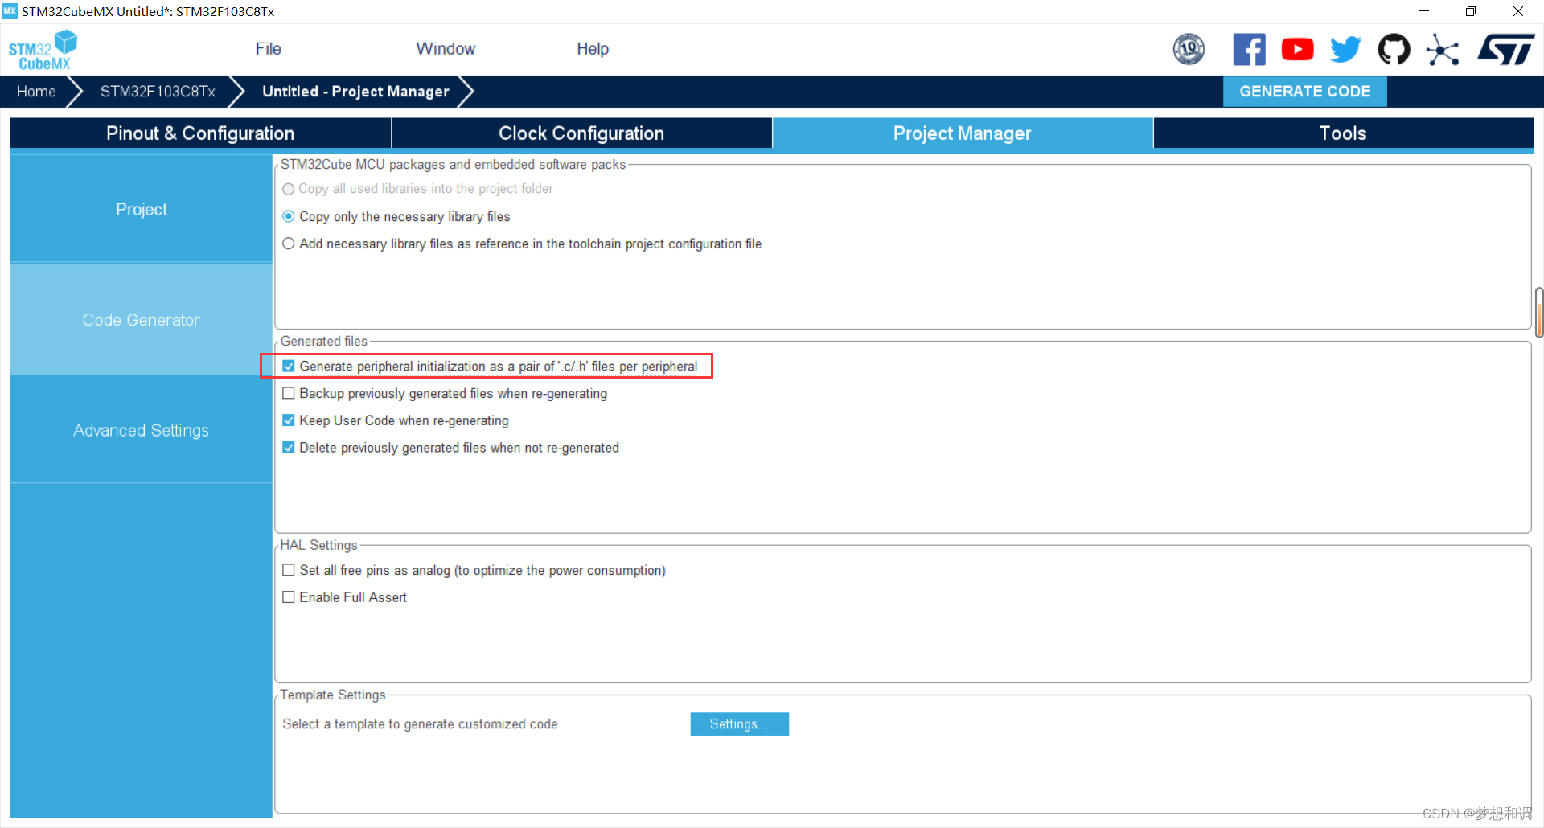Toggle 'Generate peripheral initialization as a pair' checkbox
Image resolution: width=1544 pixels, height=828 pixels.
(289, 366)
